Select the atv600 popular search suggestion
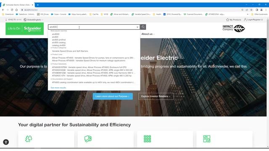 55,37
